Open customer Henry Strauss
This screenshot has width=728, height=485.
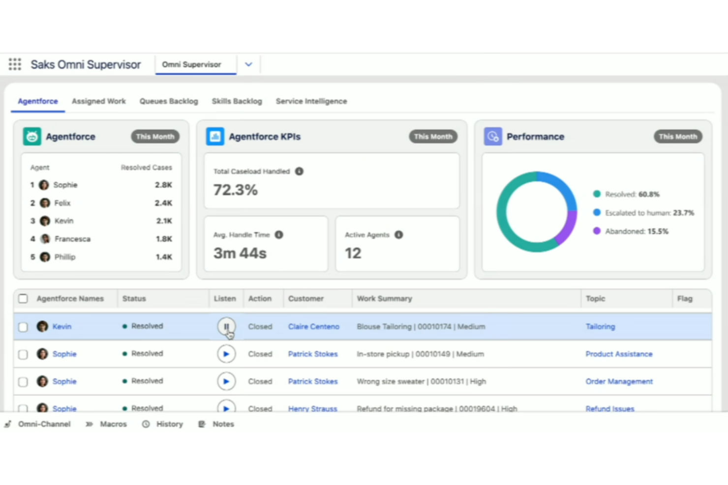313,408
